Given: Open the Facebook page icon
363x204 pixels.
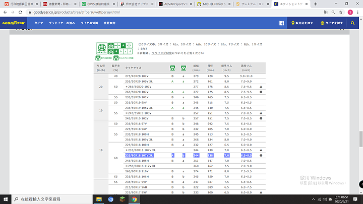Looking at the screenshot, I should 281,23.
